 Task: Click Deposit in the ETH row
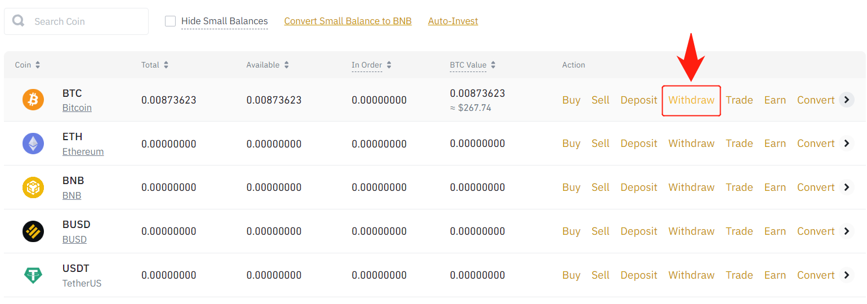[x=639, y=144]
